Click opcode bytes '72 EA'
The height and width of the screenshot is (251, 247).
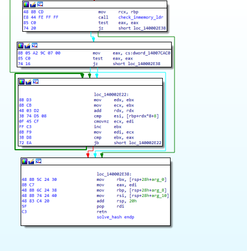pyautogui.click(x=25, y=143)
